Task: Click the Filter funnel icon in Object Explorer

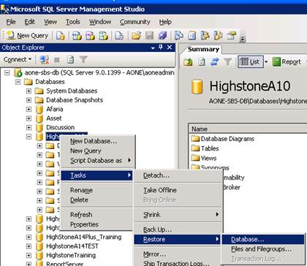Action: [83, 59]
